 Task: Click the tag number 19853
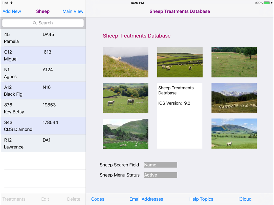[49, 105]
